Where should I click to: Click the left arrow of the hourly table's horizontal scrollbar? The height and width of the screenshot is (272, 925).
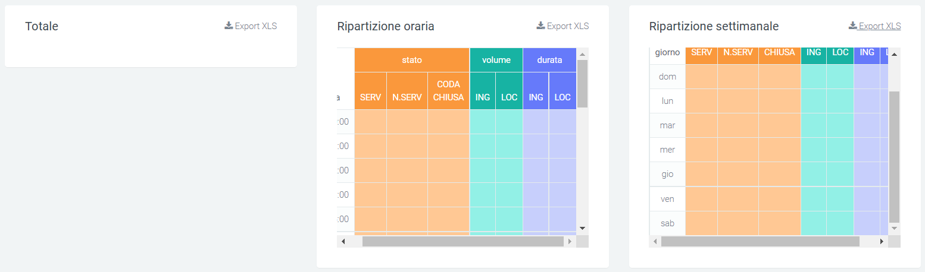[x=342, y=241]
